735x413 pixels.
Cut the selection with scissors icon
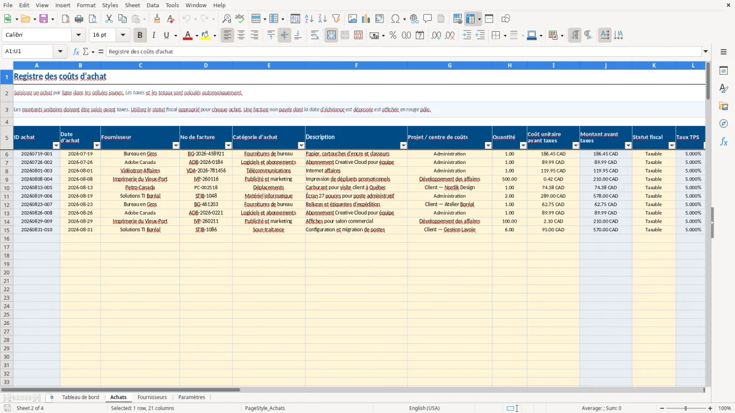[109, 19]
